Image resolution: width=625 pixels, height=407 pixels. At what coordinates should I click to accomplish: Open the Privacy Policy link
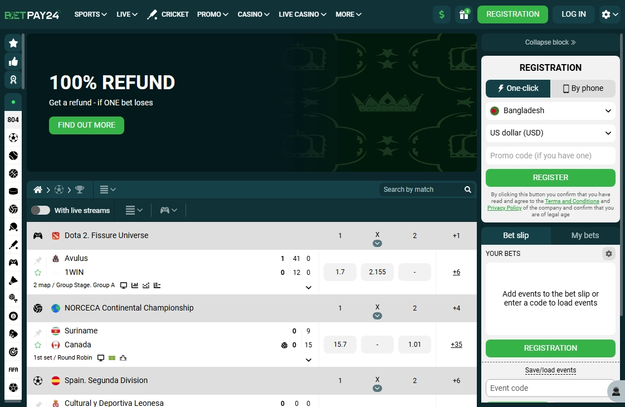[504, 208]
